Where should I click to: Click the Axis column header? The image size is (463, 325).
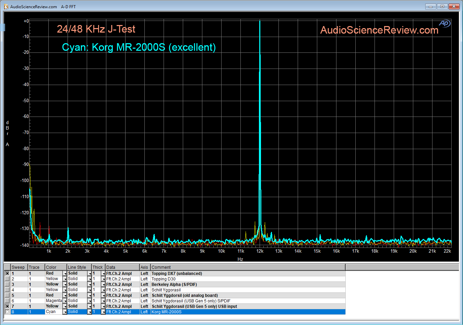[145, 267]
